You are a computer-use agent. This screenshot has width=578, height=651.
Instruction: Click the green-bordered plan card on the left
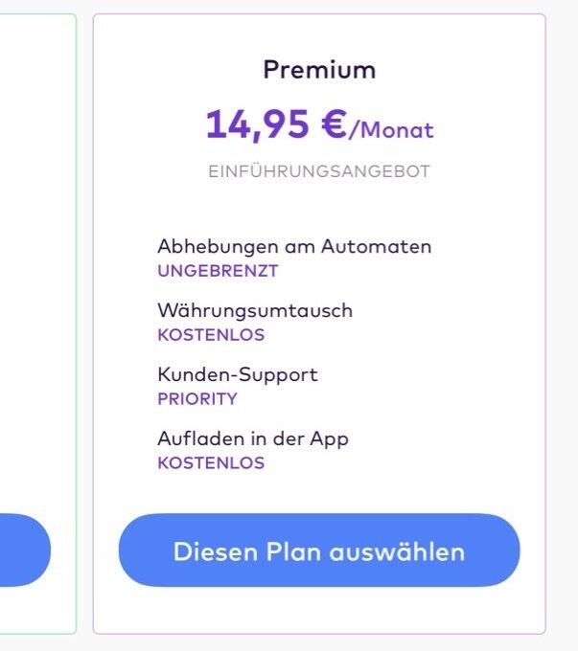coord(38,287)
